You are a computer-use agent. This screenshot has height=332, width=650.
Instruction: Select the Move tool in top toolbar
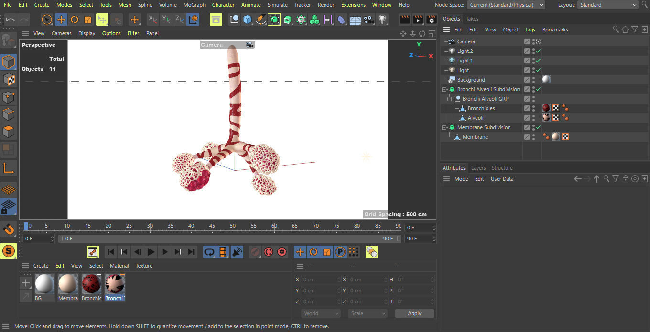tap(61, 20)
